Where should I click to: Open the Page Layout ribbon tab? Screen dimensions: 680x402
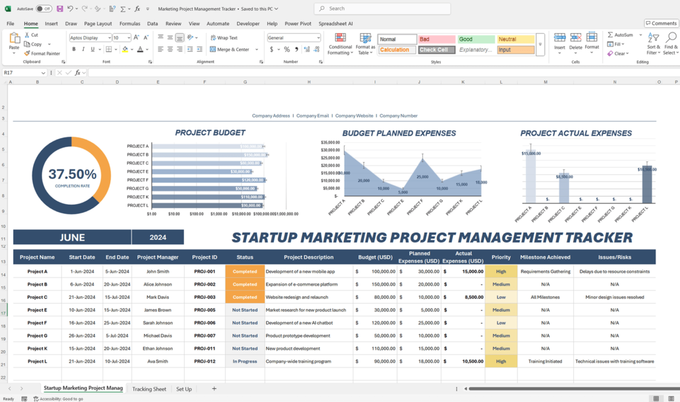point(98,23)
